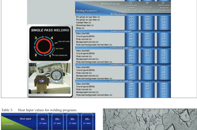Click the "Table 3" heat input caption
Viewport: 197px width, 130px height.
tap(39, 110)
